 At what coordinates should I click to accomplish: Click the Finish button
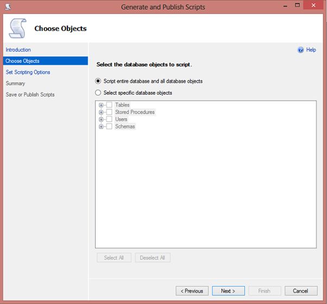tap(265, 291)
